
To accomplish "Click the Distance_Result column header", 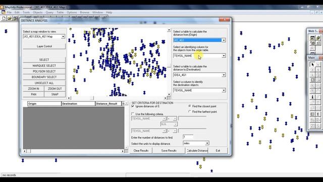I will [x=109, y=104].
